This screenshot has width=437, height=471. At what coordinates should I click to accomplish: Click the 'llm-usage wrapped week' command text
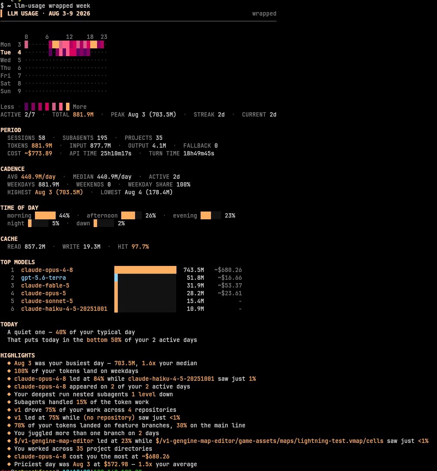[52, 6]
